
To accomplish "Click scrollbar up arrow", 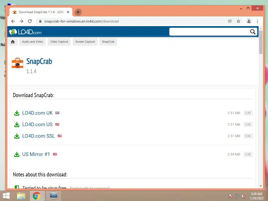I will coord(261,28).
